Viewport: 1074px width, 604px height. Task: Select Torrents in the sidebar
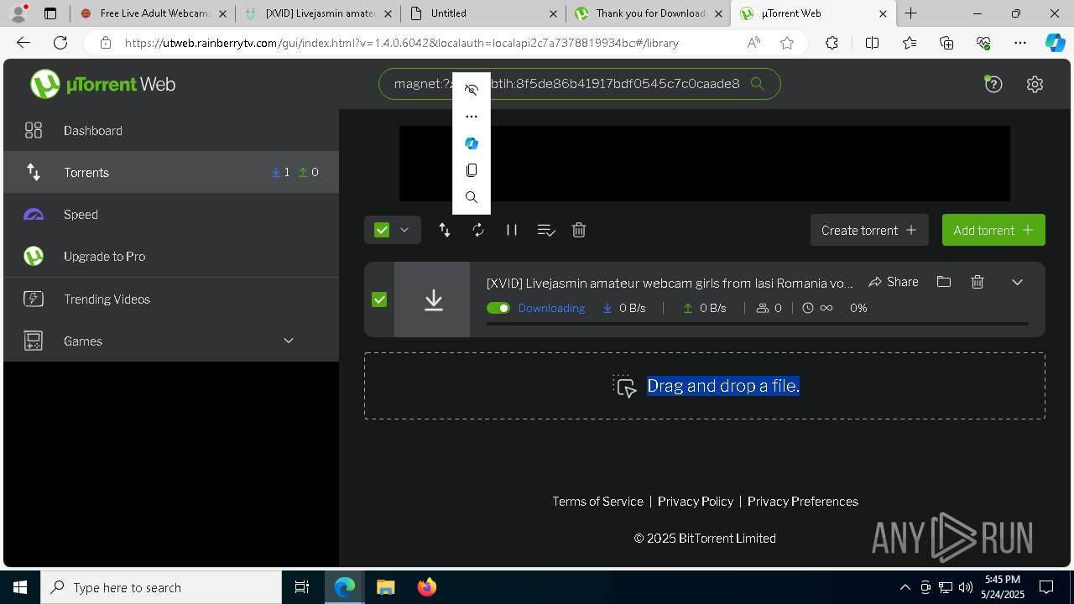pos(171,172)
